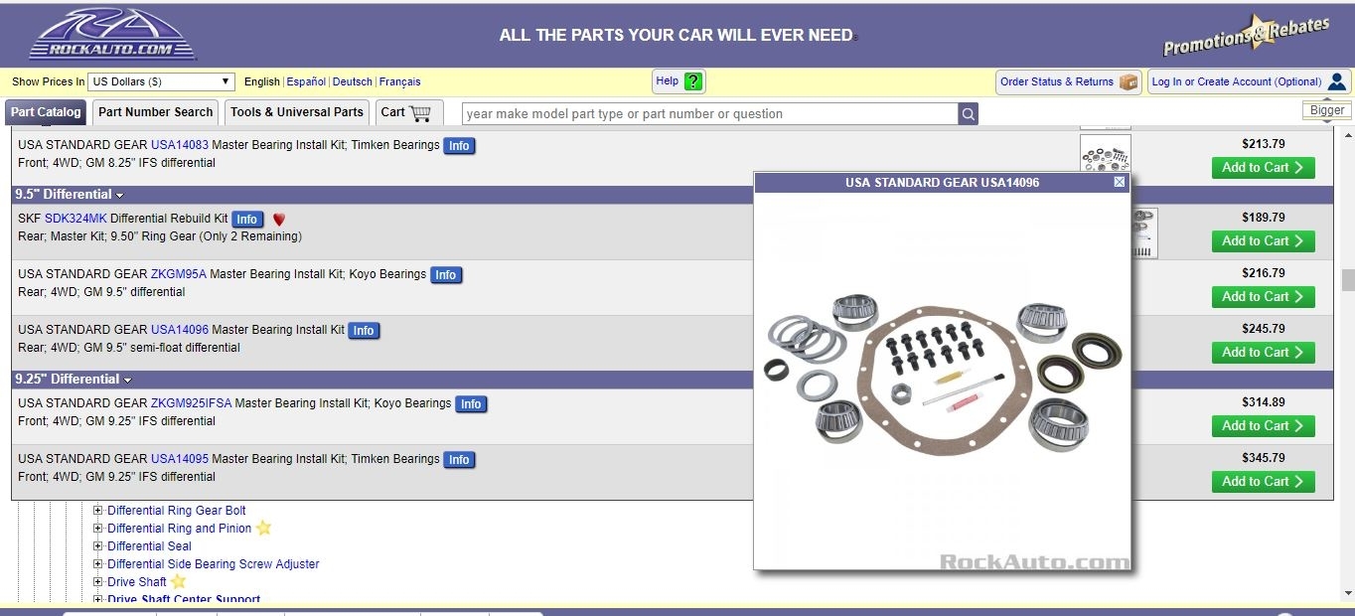This screenshot has height=616, width=1355.
Task: Click the star beside Differential Ring and Pinion
Action: 263,528
